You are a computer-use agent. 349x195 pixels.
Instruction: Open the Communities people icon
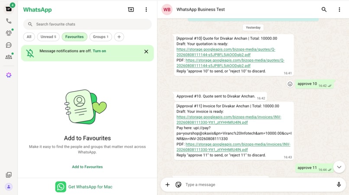pyautogui.click(x=9, y=57)
